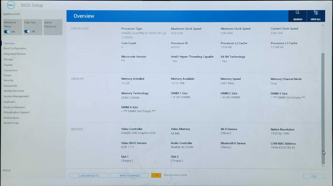Click the 'DDR4 SDRAM' memory technology value
The height and width of the screenshot is (186, 333).
click(130, 98)
